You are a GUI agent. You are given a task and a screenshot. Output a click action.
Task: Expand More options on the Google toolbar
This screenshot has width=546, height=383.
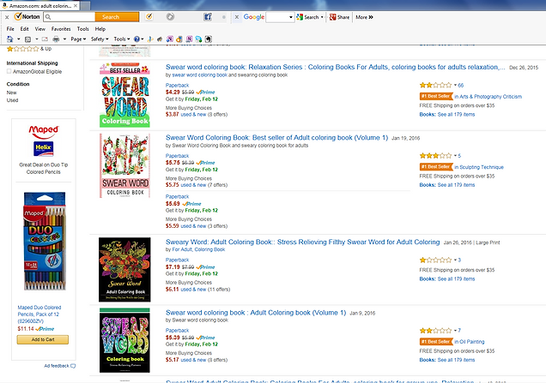point(364,17)
